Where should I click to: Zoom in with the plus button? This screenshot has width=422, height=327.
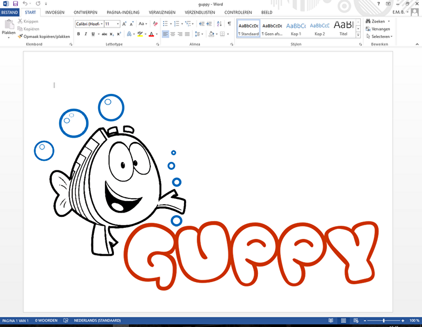(x=403, y=321)
